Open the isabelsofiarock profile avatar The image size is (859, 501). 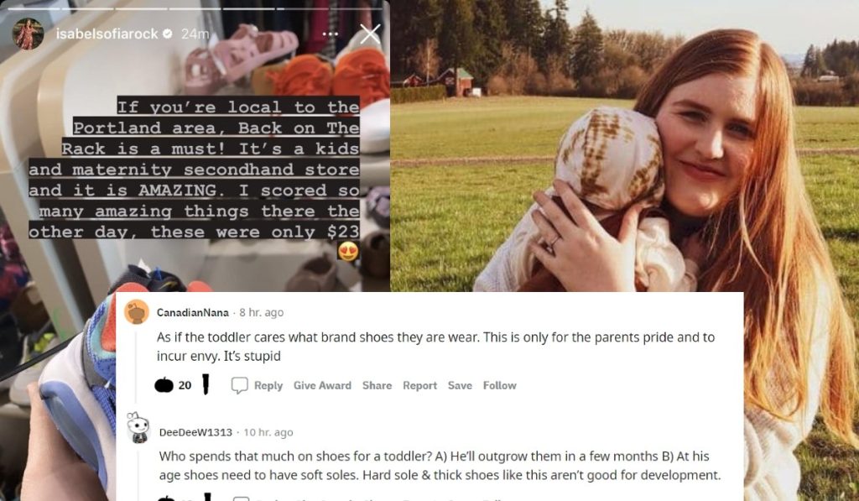pos(28,34)
